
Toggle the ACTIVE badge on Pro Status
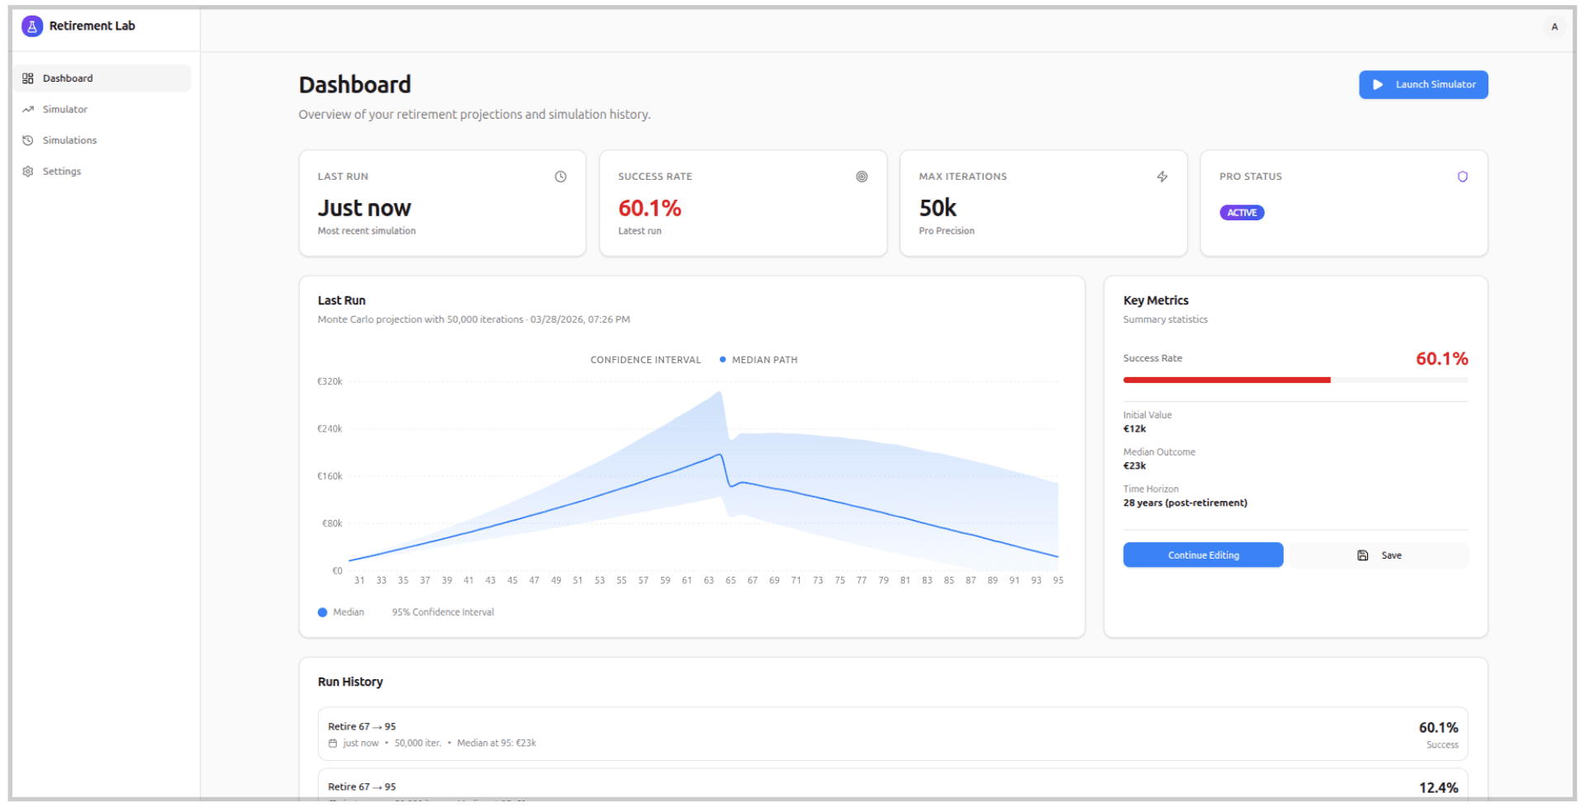1242,212
